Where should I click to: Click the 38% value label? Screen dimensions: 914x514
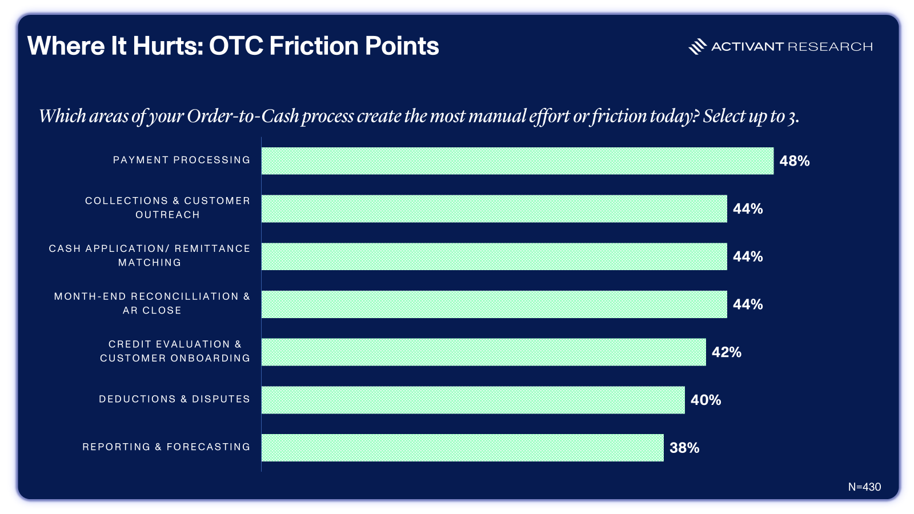(x=684, y=448)
